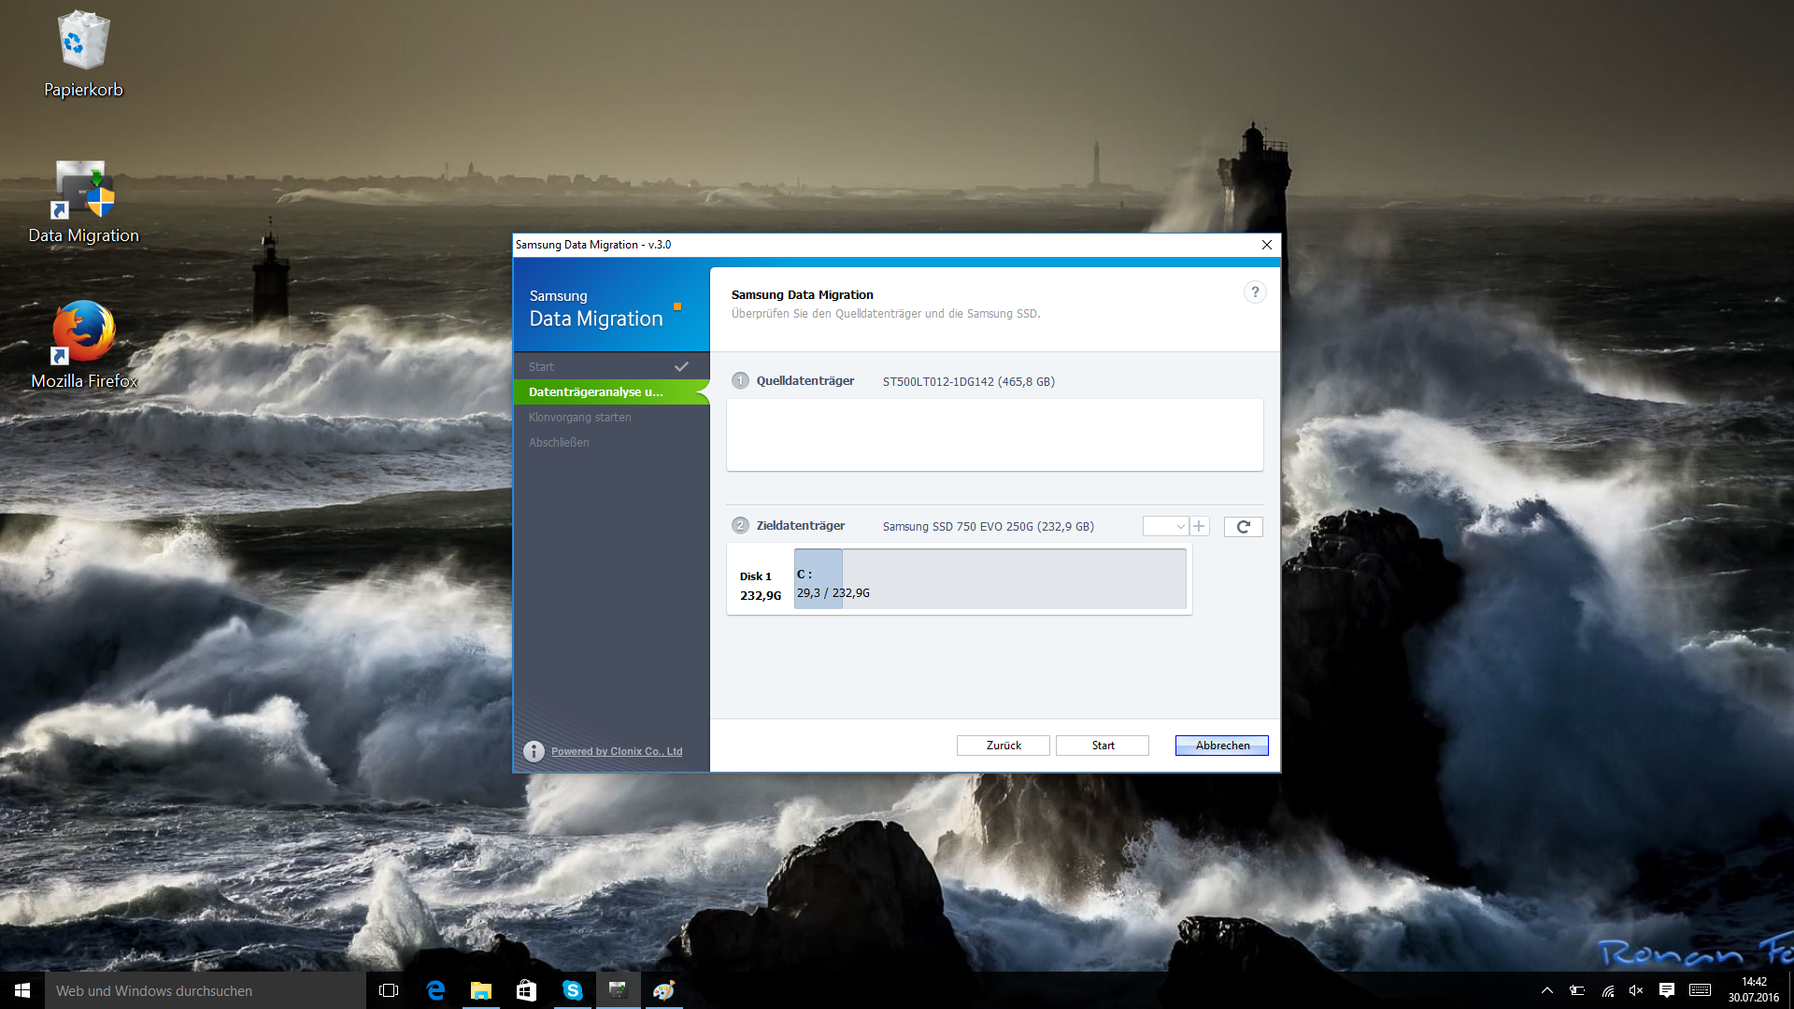Screen dimensions: 1794x1009
Task: Click the empty Quelldatenträger partition box
Action: pyautogui.click(x=995, y=435)
